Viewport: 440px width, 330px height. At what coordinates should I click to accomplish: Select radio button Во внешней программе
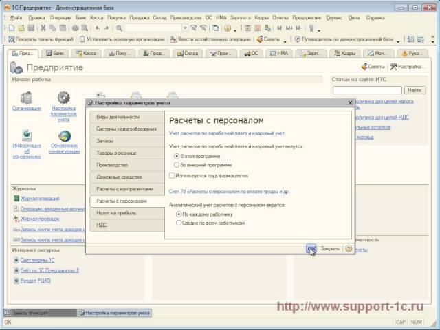[177, 165]
